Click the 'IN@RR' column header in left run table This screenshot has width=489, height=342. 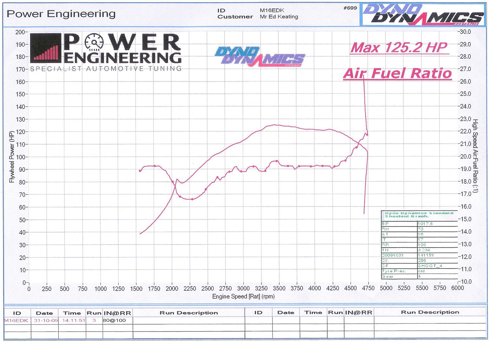pyautogui.click(x=117, y=313)
